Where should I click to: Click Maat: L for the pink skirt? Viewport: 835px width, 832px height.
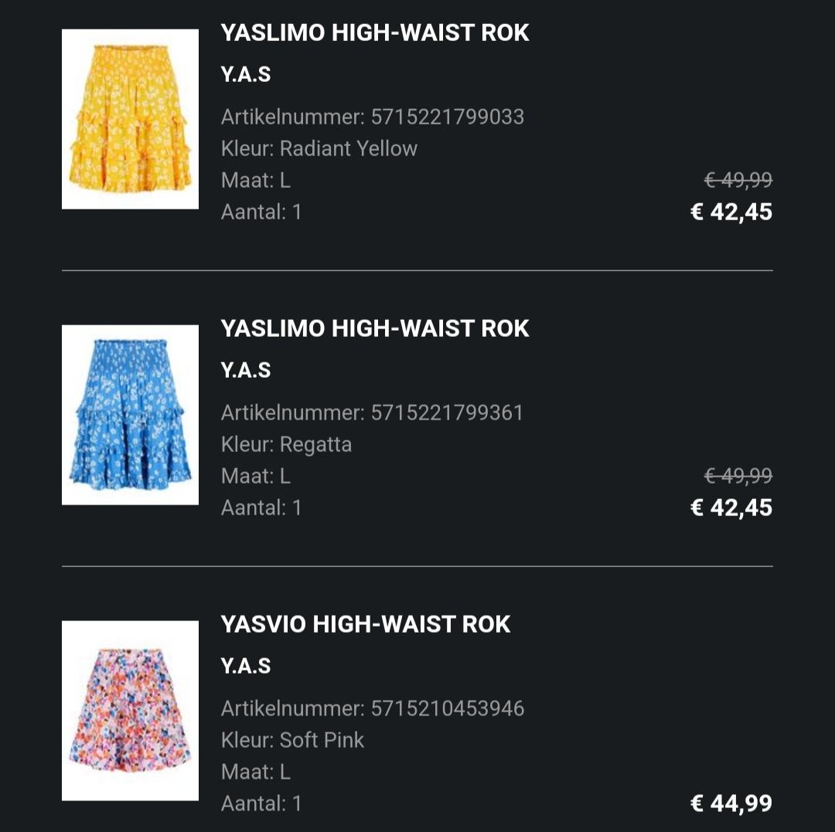pyautogui.click(x=256, y=772)
